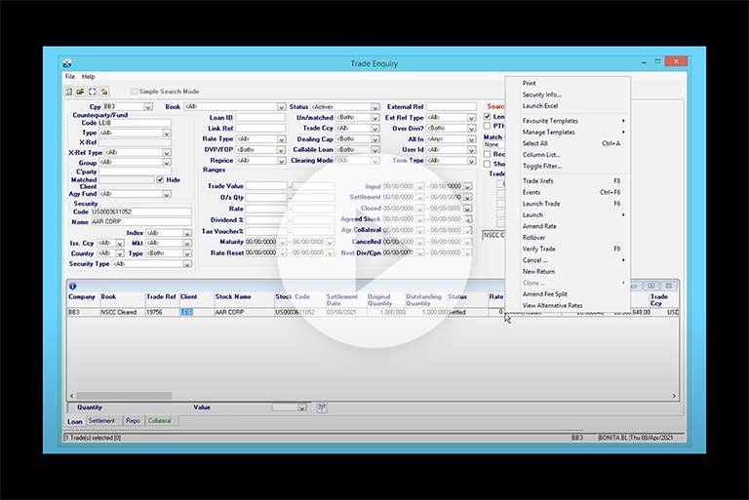Toggle the Hide checkbox next to Matched
The height and width of the screenshot is (500, 749).
pos(161,180)
